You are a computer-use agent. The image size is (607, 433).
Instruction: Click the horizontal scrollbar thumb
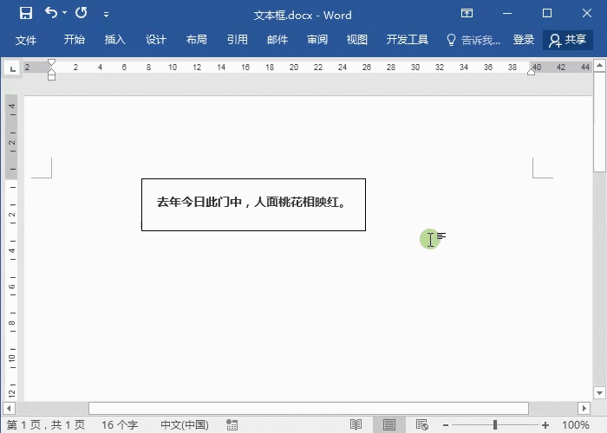pos(309,408)
